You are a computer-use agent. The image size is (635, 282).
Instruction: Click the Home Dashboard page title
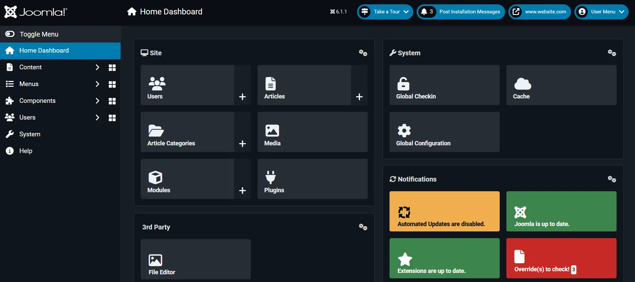coord(165,12)
